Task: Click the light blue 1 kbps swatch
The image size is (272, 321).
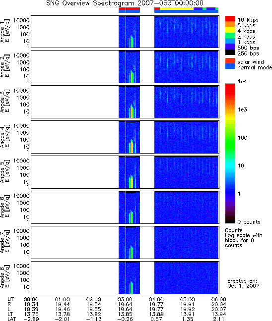Action: pos(230,41)
